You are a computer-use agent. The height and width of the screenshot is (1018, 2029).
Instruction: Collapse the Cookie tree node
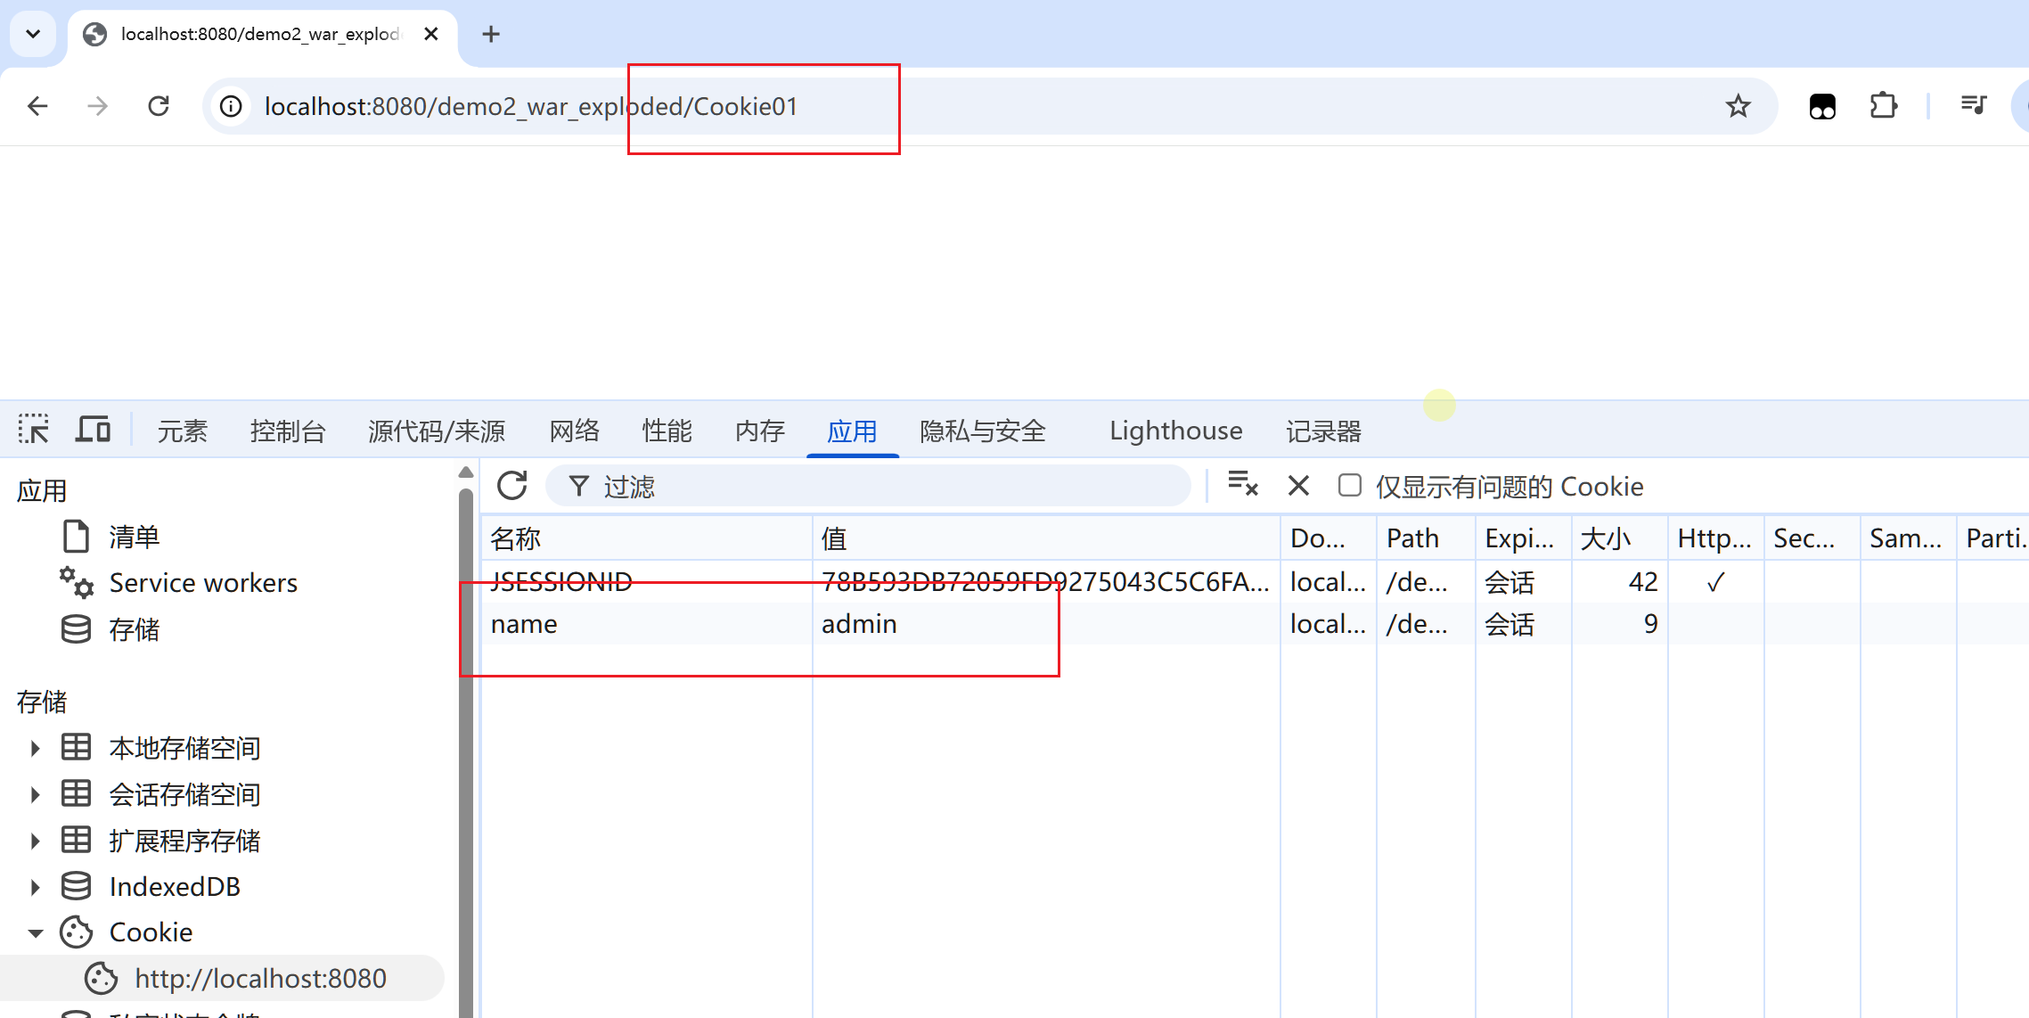point(36,932)
